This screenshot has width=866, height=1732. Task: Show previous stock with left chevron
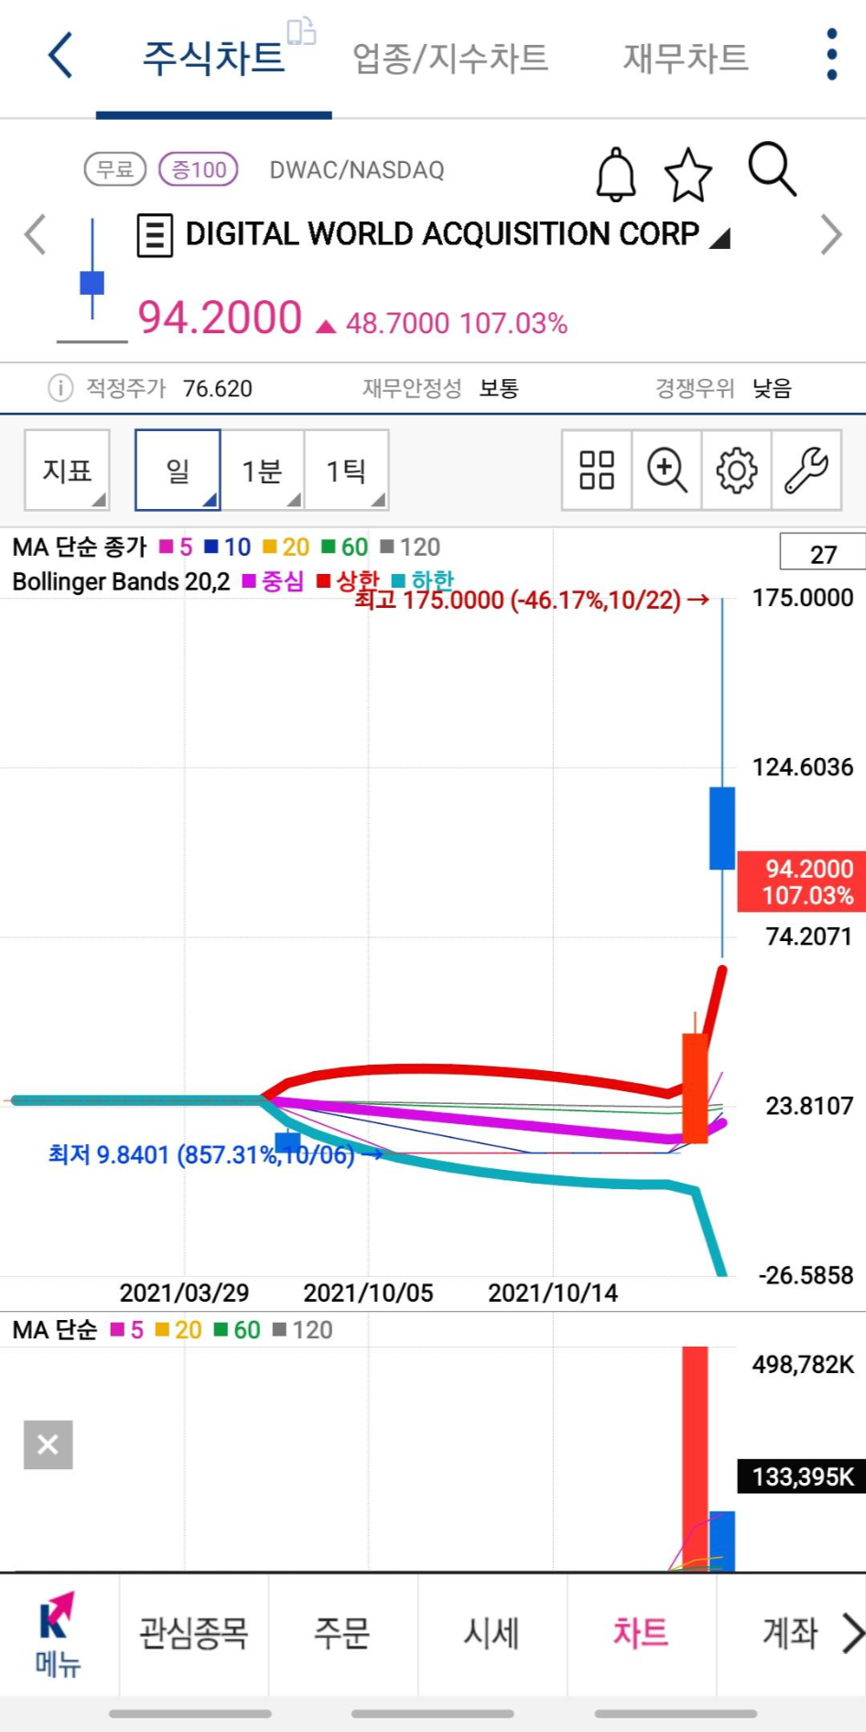(35, 234)
